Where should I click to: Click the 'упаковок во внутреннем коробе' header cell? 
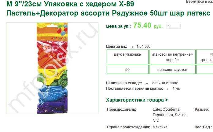[x=172, y=57]
